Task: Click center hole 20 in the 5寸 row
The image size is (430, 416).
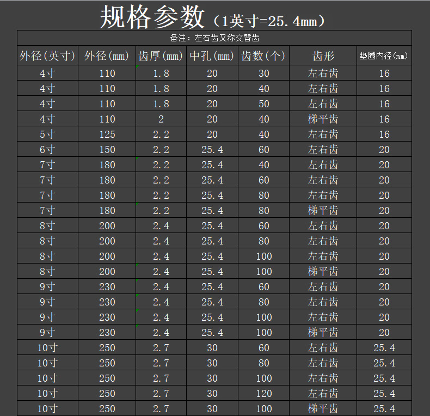Action: (x=212, y=134)
